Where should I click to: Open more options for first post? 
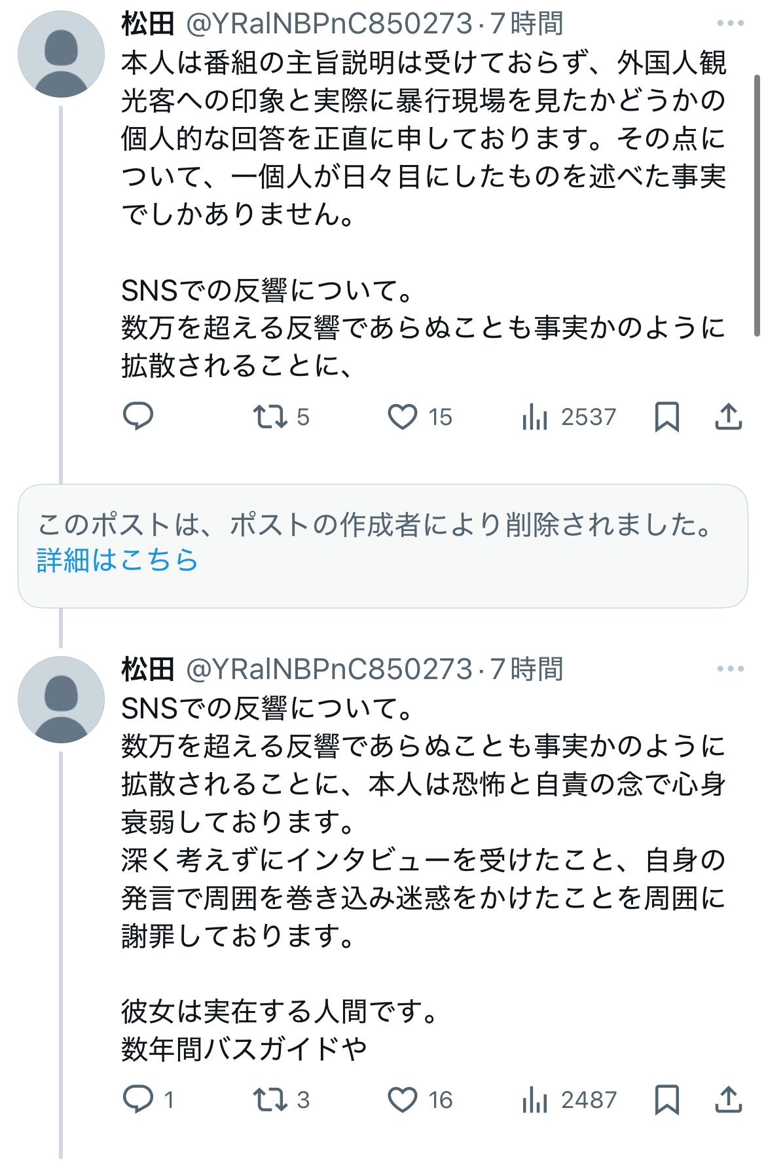(x=730, y=24)
